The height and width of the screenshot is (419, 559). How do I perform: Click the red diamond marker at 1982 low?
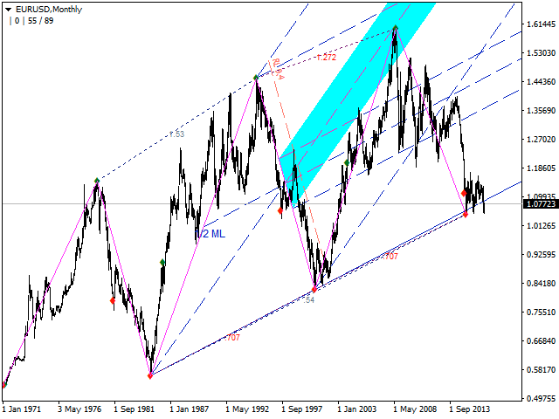click(150, 375)
